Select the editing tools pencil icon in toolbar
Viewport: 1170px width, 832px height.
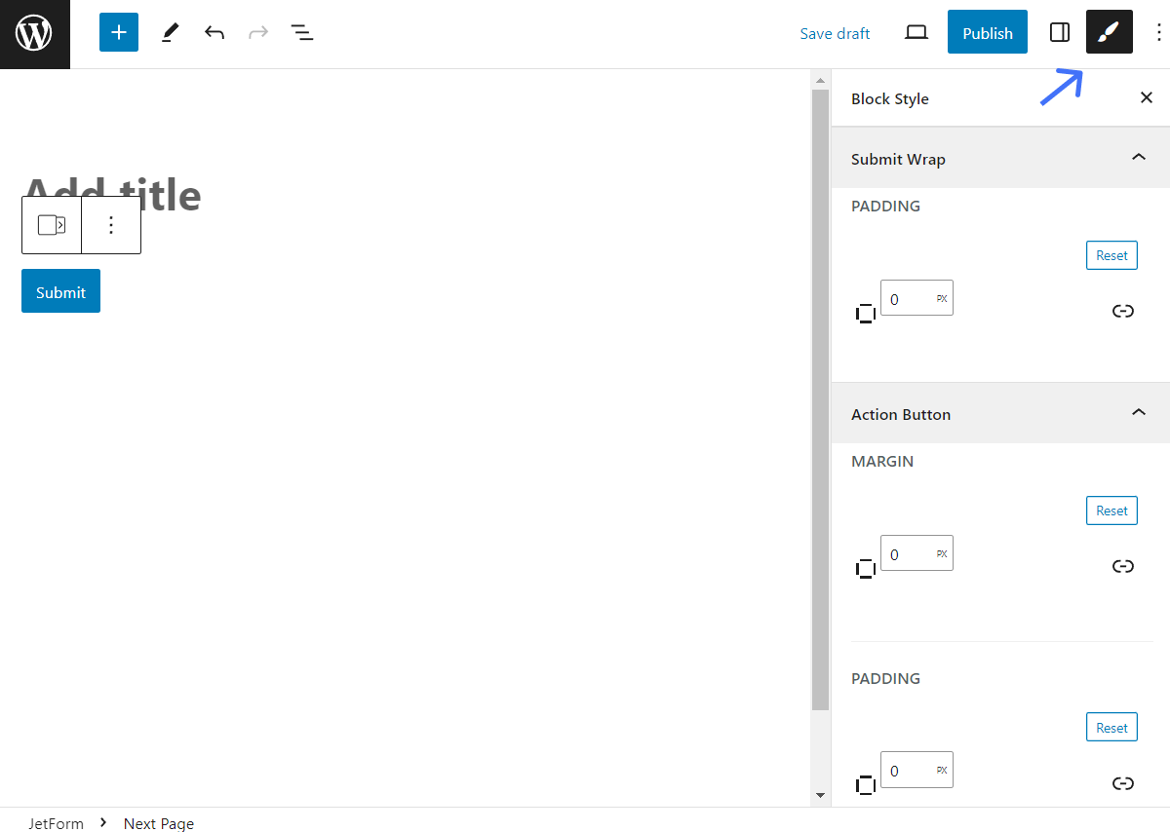click(x=170, y=32)
